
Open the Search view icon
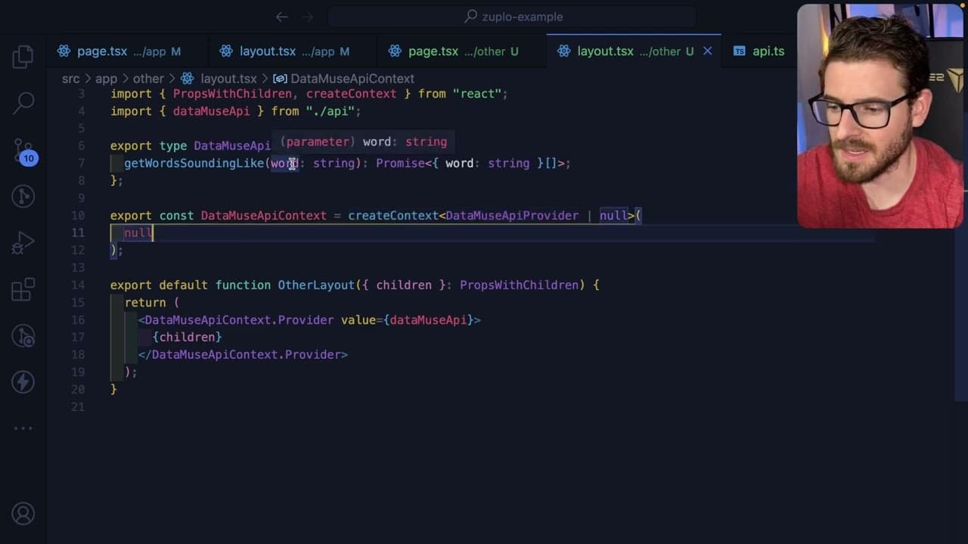[23, 103]
